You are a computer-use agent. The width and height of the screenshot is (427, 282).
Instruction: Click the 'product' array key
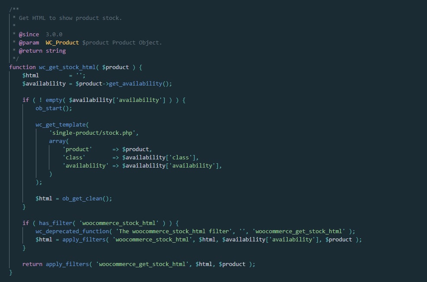click(x=77, y=149)
